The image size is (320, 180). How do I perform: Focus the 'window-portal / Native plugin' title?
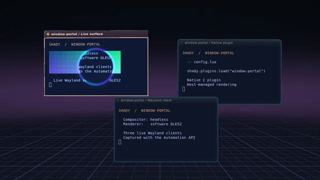coord(209,42)
